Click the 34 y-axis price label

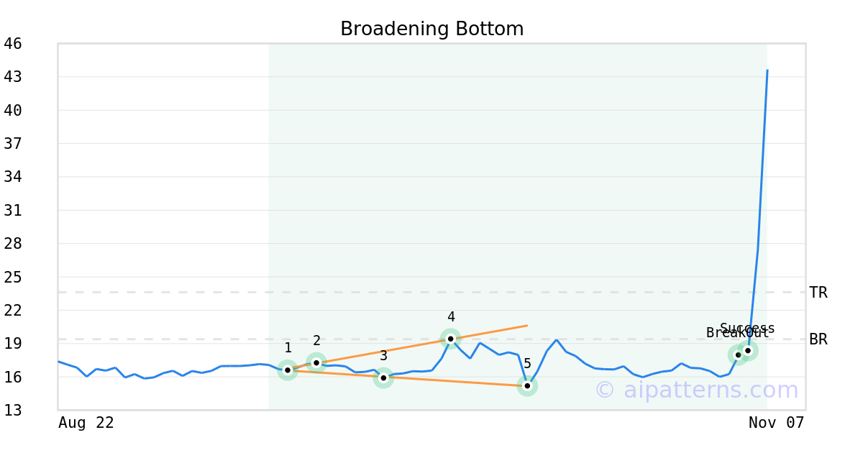13,177
